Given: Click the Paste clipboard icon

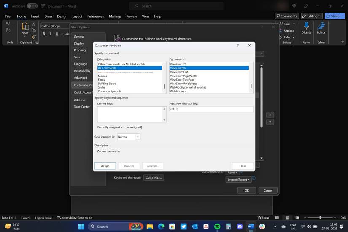Looking at the screenshot, I should pos(25,27).
